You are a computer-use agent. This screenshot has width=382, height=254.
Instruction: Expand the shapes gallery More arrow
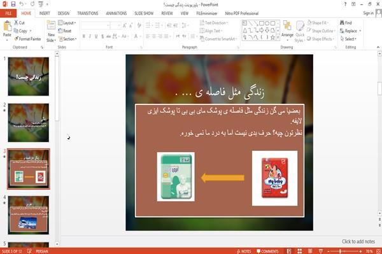[x=278, y=37]
